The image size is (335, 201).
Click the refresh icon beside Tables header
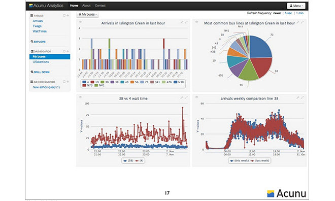(x=64, y=16)
